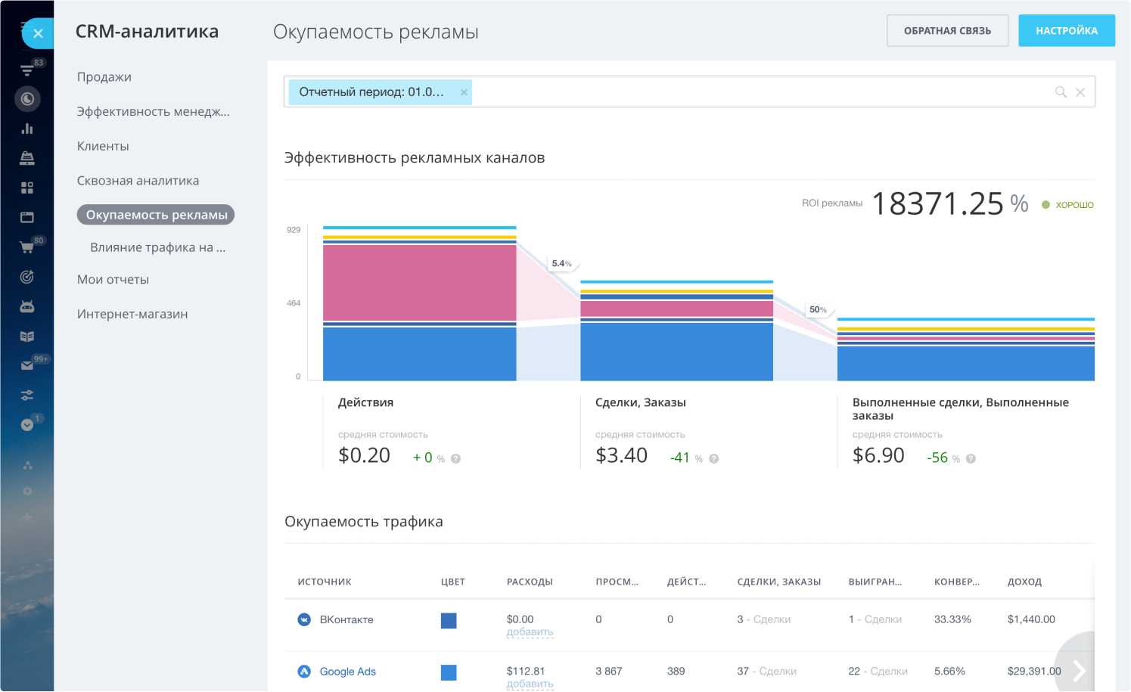Close the CRM analytics slider panel
The image size is (1131, 692).
pyautogui.click(x=38, y=33)
